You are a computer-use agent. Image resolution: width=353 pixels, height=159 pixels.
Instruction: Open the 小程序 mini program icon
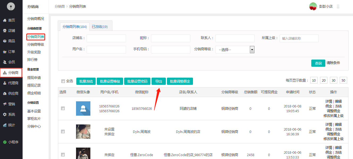[x=5, y=142]
